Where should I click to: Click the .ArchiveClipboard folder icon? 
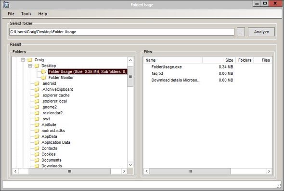(37, 89)
